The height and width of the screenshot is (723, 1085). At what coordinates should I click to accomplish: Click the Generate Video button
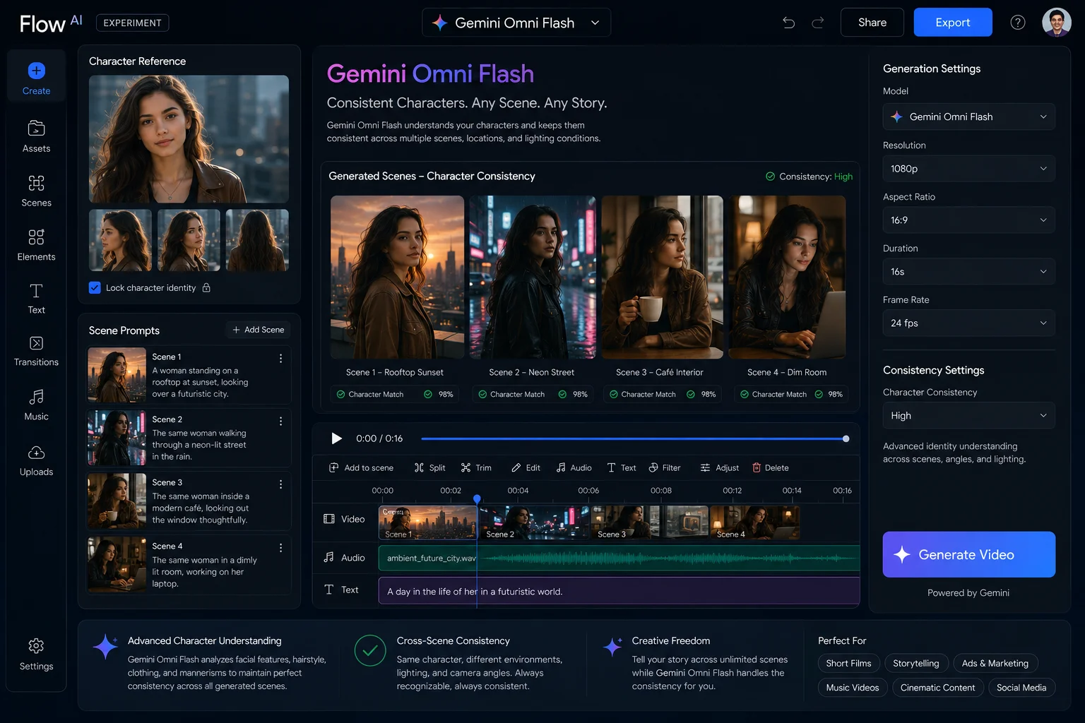968,555
